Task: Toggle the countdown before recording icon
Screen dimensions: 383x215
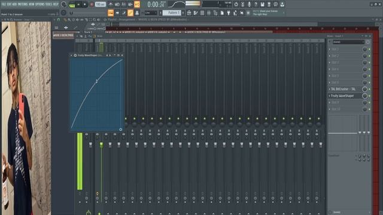Action: [124, 4]
